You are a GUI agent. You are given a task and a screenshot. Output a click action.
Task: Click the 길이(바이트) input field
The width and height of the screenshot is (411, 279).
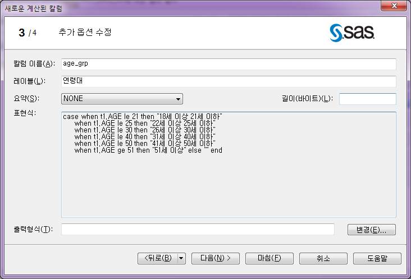point(368,99)
